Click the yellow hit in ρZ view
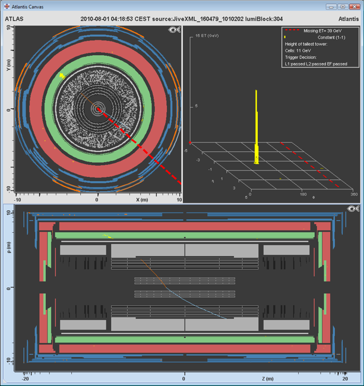Viewport: 364px width, 386px height. click(106, 236)
